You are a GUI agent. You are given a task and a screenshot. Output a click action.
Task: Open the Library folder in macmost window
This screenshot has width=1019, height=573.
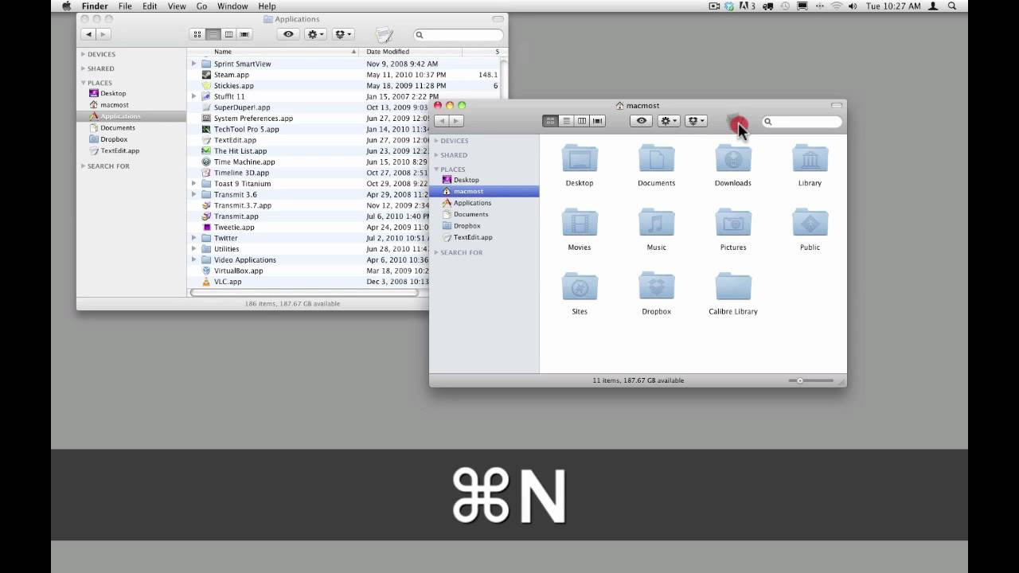point(810,158)
